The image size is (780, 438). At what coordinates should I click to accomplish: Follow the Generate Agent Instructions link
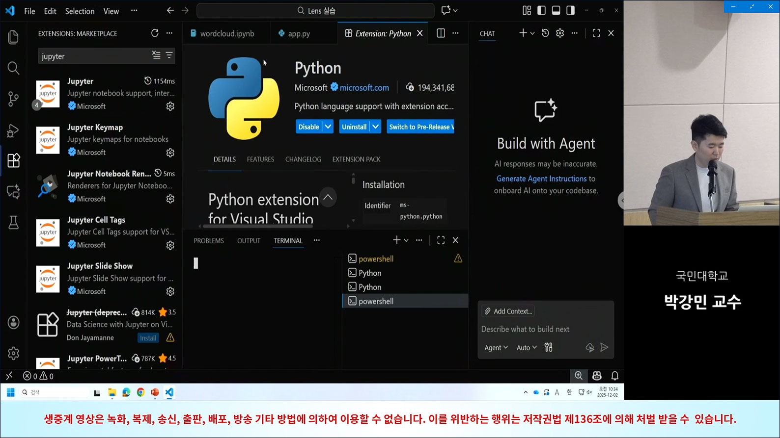coord(541,179)
